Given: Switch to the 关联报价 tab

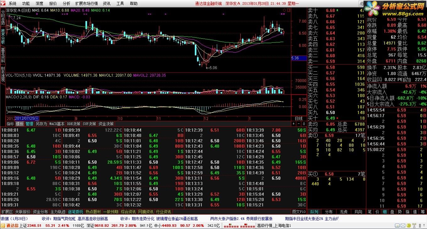Looking at the screenshot, I should coord(23,212).
